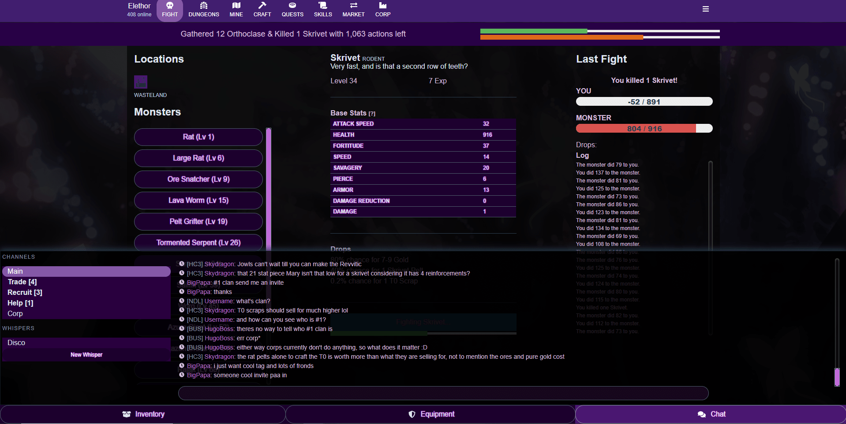Open the Skills book icon
Screen dimensions: 846x424
(323, 6)
